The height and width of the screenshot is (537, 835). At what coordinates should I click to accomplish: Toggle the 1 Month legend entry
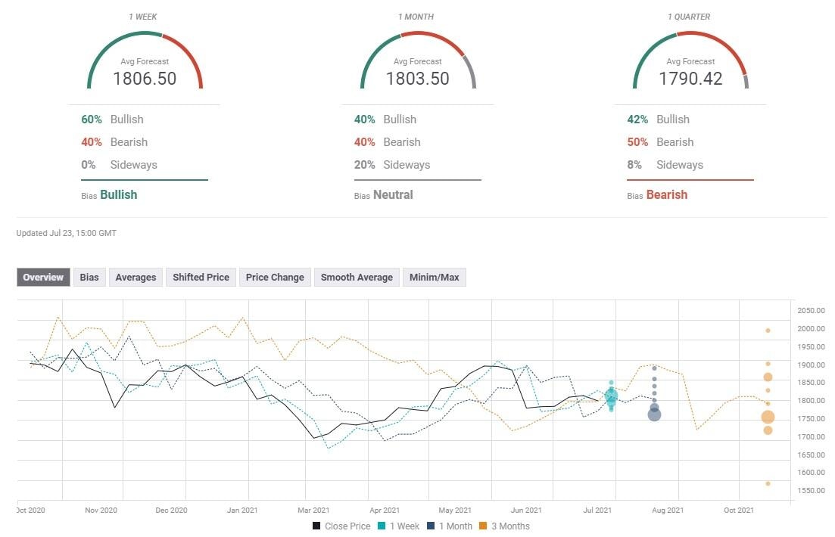(x=450, y=526)
